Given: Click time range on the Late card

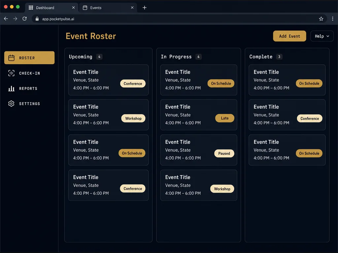Looking at the screenshot, I should [x=183, y=123].
